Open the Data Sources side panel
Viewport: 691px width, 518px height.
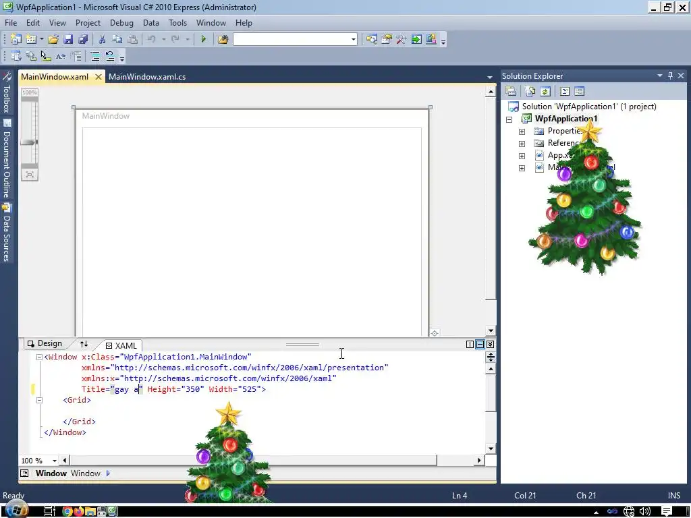click(7, 232)
